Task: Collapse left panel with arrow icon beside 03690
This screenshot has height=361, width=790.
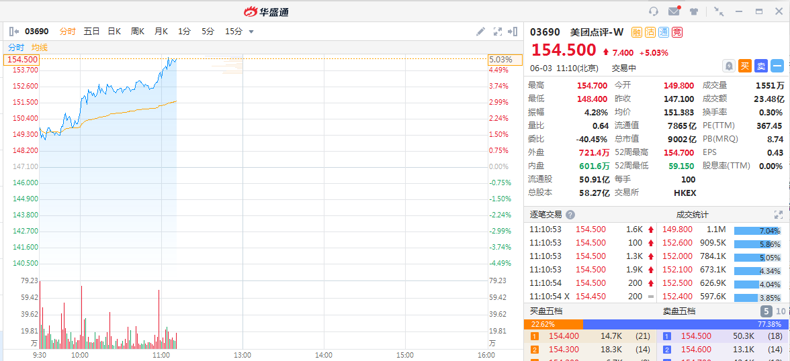Action: click(x=14, y=32)
